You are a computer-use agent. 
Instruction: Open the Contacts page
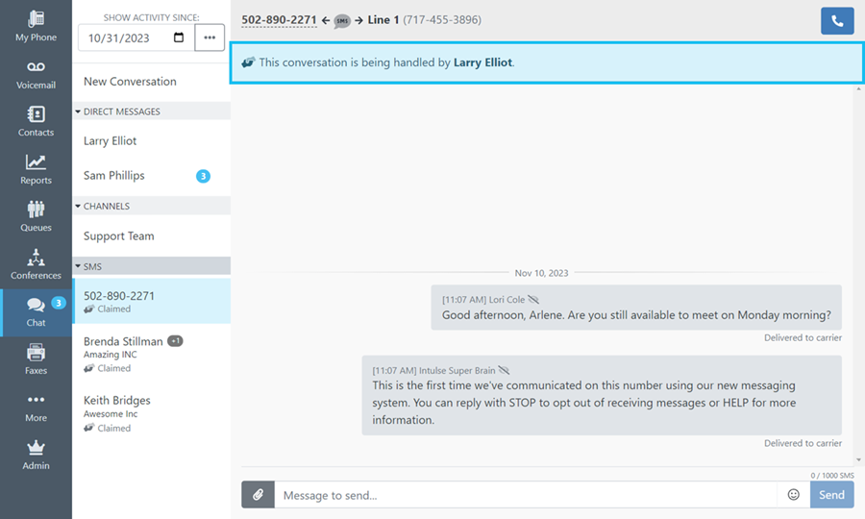(36, 122)
